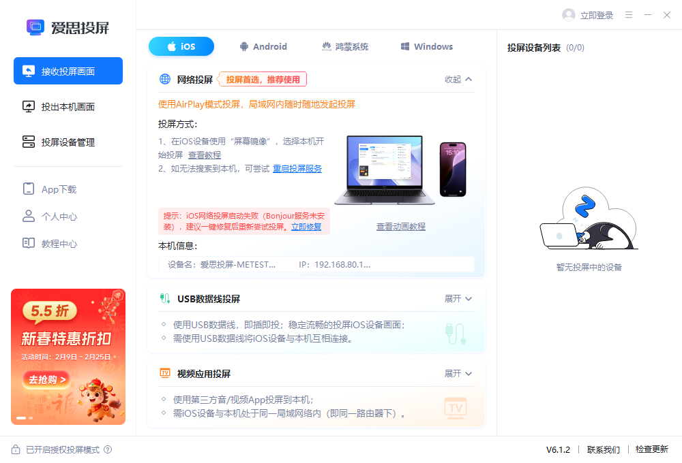
Task: Click the App下载 sidebar icon
Action: (x=29, y=189)
